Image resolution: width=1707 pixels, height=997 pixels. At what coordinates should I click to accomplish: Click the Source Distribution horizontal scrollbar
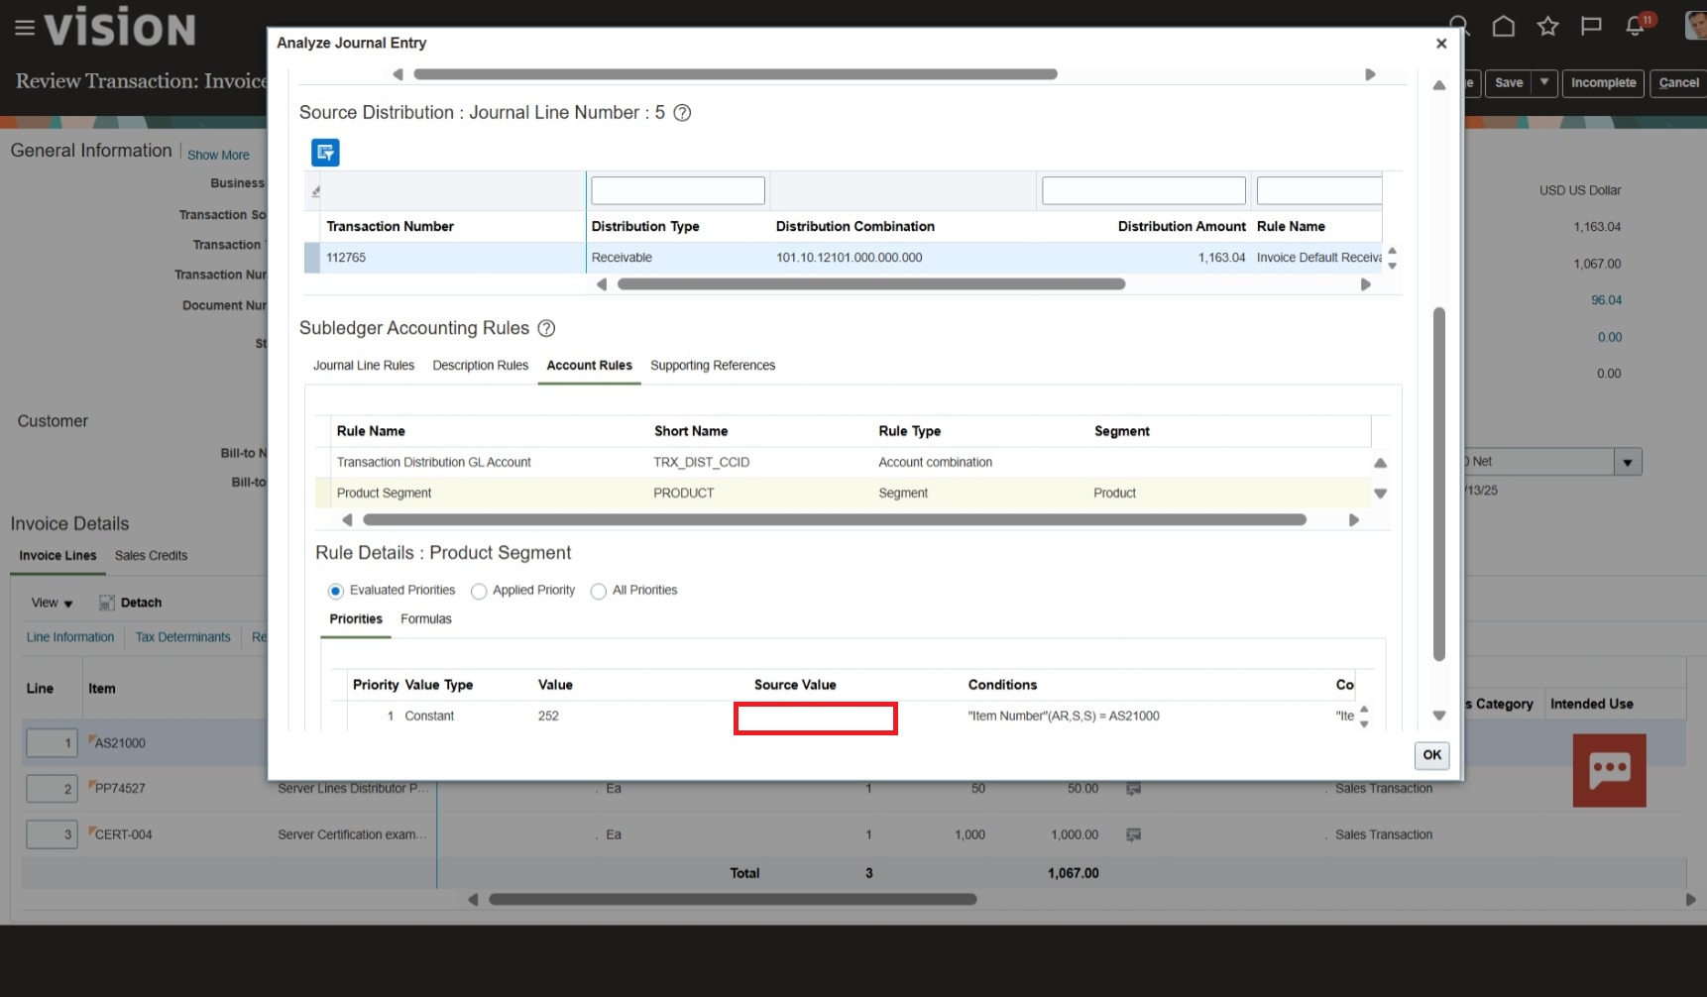(x=870, y=284)
